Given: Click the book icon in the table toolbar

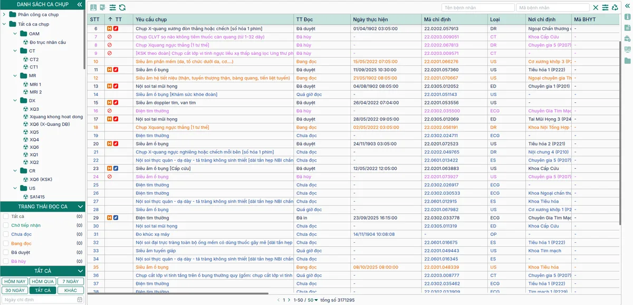Looking at the screenshot, I should click(x=93, y=7).
